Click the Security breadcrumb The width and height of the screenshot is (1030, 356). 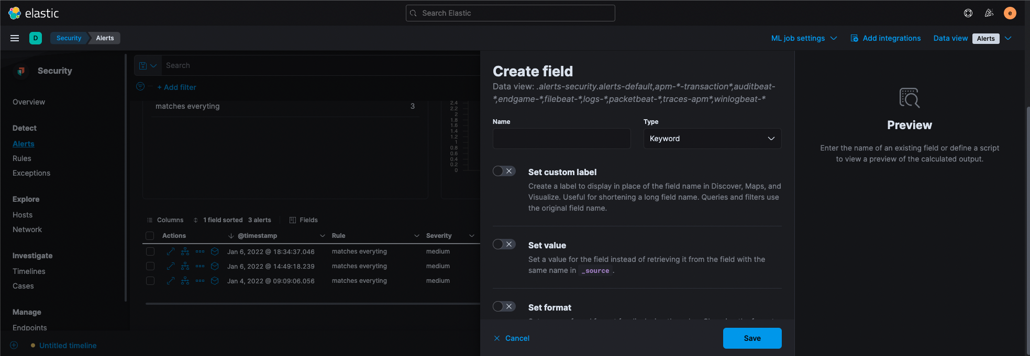(69, 38)
